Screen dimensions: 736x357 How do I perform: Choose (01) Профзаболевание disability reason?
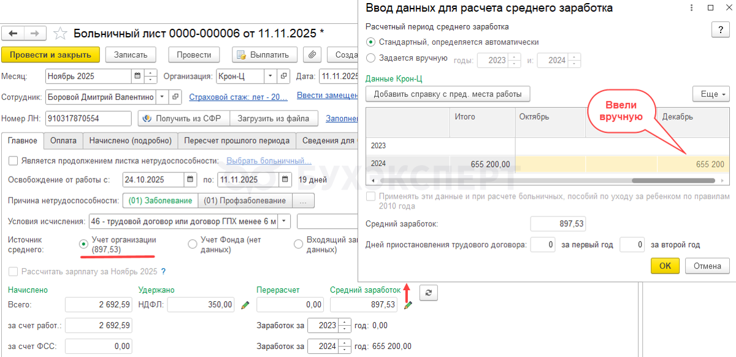point(245,201)
